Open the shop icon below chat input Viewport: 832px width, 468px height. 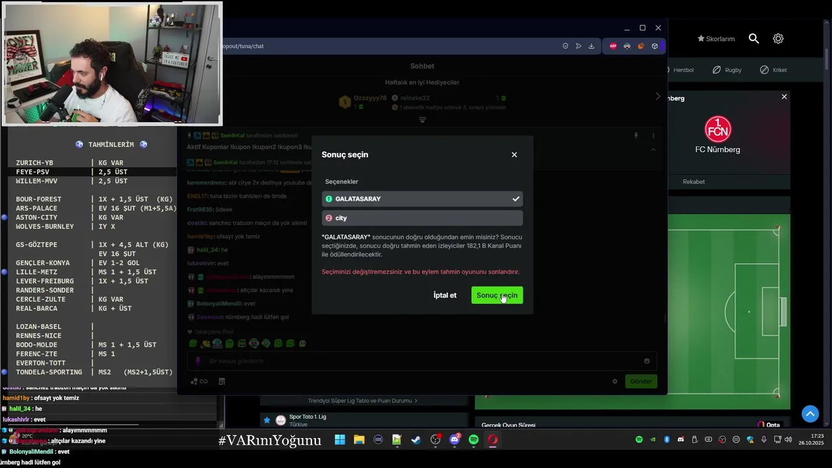click(x=221, y=382)
